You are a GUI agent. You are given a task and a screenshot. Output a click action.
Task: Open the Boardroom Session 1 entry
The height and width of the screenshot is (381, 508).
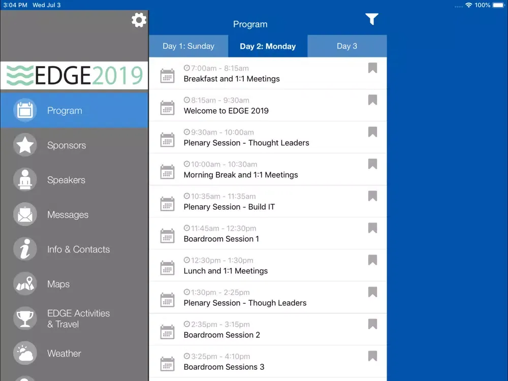[268, 233]
